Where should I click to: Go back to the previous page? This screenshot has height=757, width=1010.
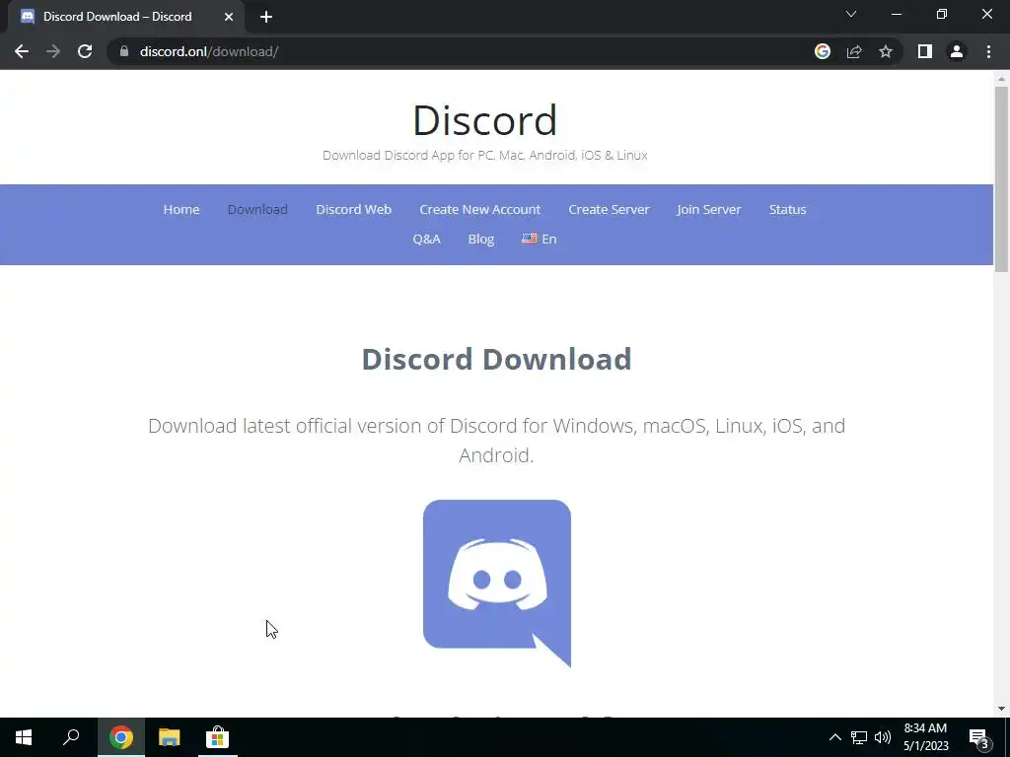pyautogui.click(x=22, y=51)
